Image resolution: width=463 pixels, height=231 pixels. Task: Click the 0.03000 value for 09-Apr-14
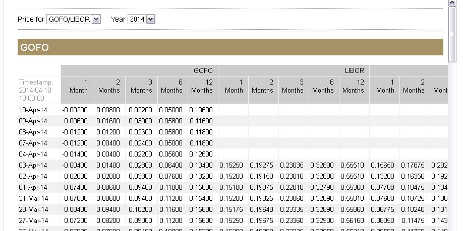140,121
